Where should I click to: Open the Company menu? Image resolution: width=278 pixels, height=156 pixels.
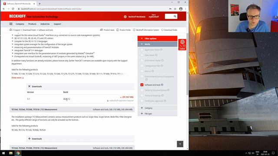point(20,24)
